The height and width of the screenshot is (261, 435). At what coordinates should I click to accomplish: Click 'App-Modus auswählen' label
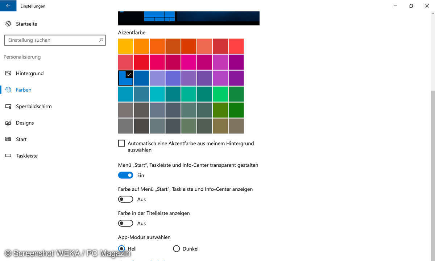pos(144,237)
